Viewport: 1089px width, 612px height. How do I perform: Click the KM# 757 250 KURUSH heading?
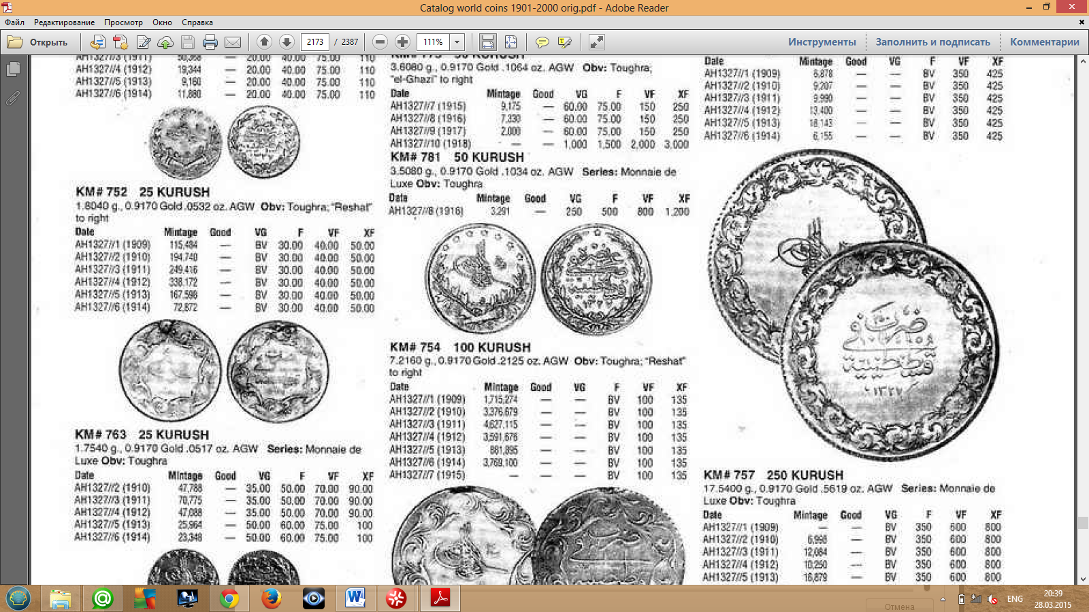(773, 475)
